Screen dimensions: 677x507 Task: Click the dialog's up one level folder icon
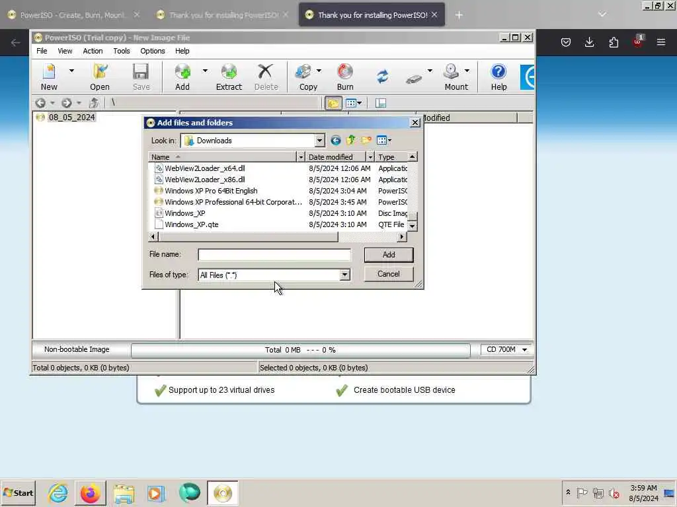[x=351, y=141]
